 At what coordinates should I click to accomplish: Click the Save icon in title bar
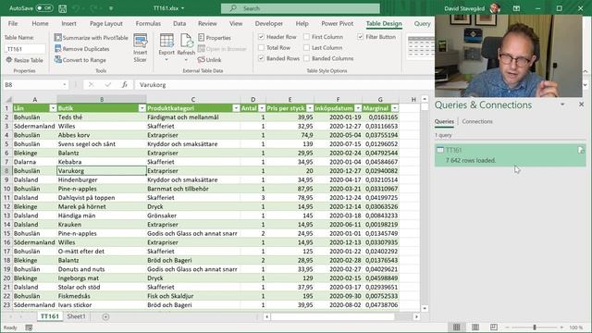[63, 8]
